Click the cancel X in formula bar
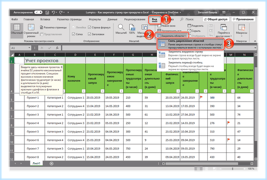Image resolution: width=267 pixels, height=180 pixels. tap(42, 48)
